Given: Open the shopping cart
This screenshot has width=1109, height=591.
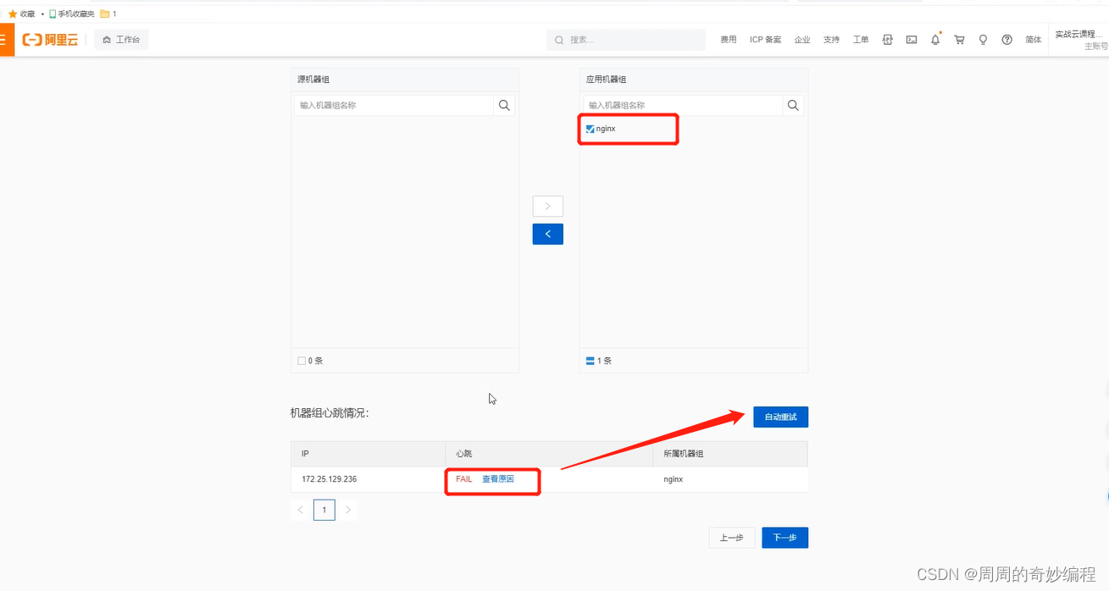Looking at the screenshot, I should pyautogui.click(x=959, y=39).
